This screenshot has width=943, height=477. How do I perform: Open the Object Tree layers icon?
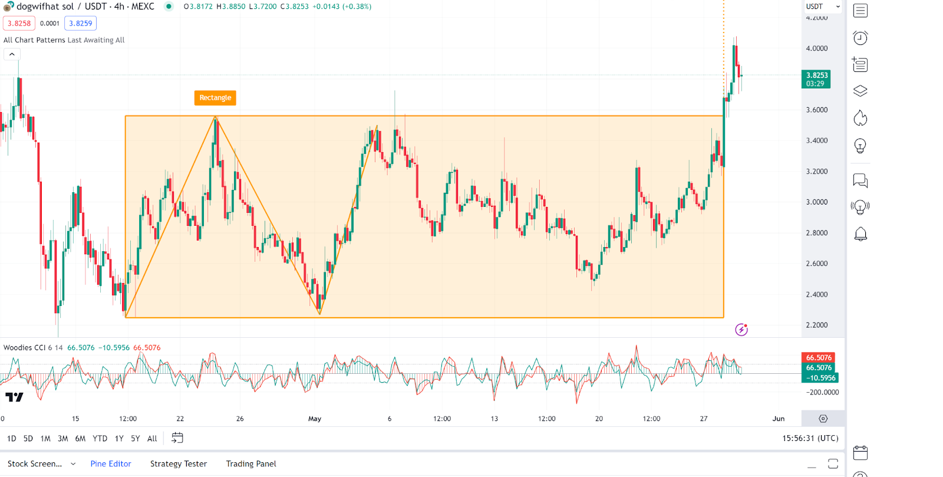pyautogui.click(x=860, y=91)
